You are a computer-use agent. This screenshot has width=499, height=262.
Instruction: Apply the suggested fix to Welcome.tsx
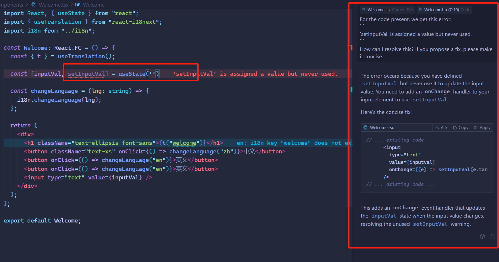[482, 128]
